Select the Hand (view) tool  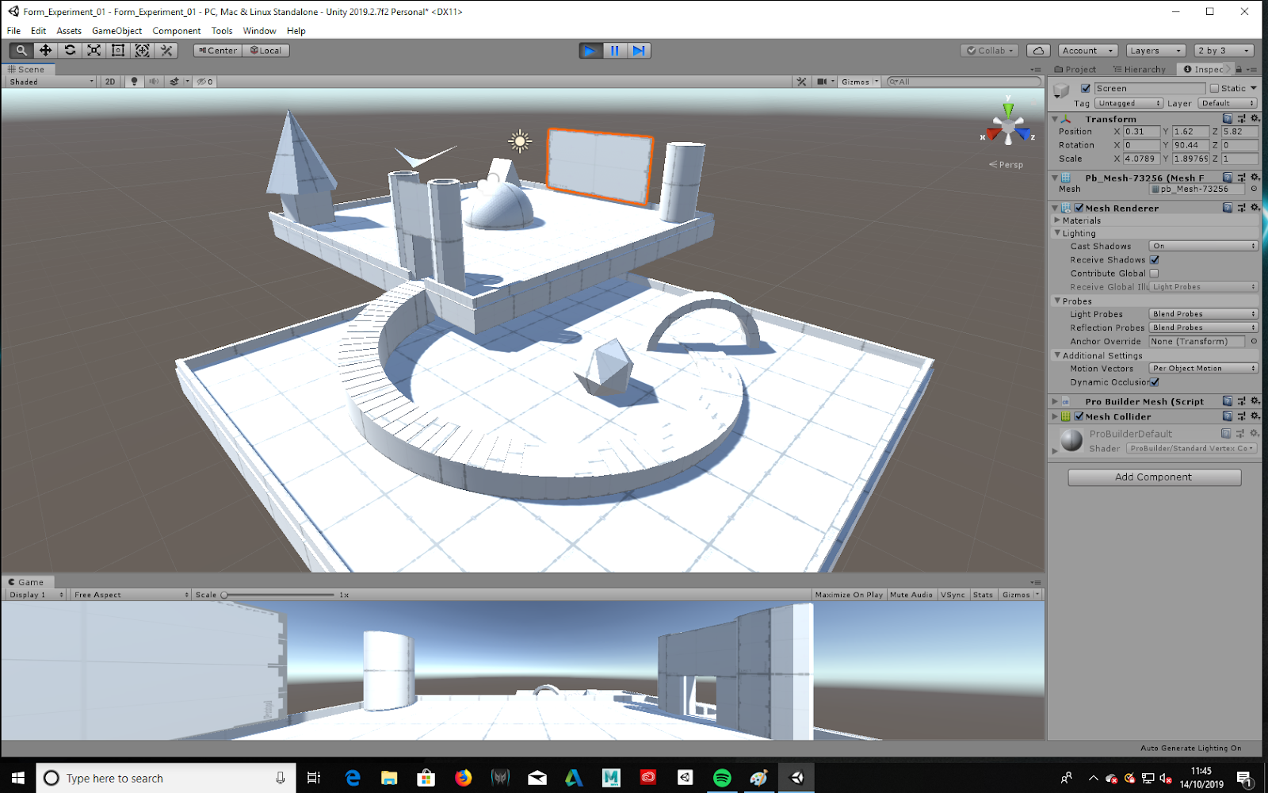pos(21,51)
